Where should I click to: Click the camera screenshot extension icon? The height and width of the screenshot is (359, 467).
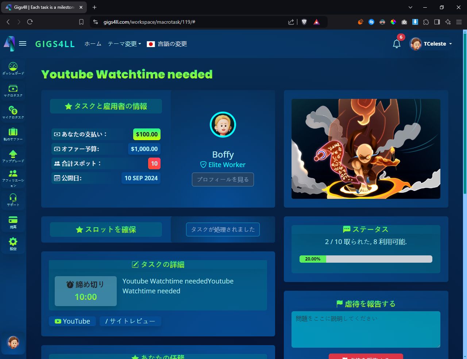point(404,22)
